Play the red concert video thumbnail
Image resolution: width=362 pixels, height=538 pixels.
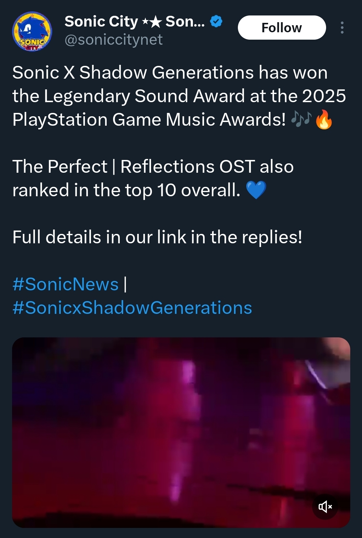tap(181, 432)
